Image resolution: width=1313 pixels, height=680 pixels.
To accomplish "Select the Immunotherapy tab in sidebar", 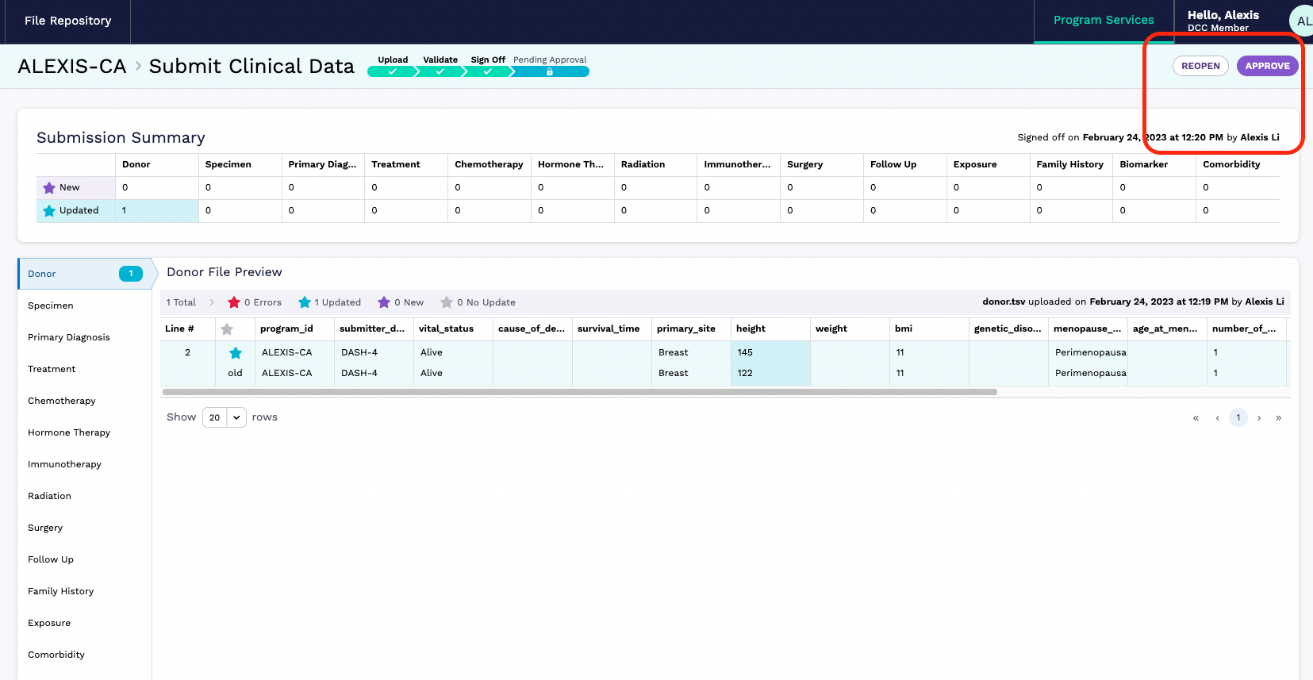I will click(84, 464).
